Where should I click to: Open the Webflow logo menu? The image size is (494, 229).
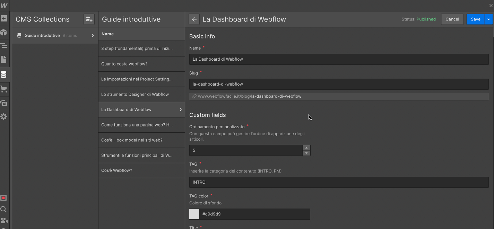click(4, 6)
